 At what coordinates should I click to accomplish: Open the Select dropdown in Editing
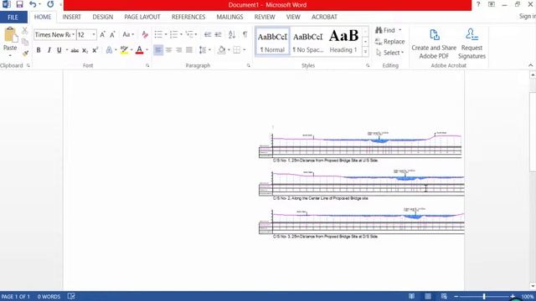point(389,53)
